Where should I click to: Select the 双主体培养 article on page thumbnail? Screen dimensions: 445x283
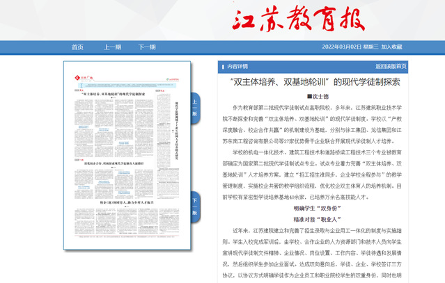[x=115, y=92]
